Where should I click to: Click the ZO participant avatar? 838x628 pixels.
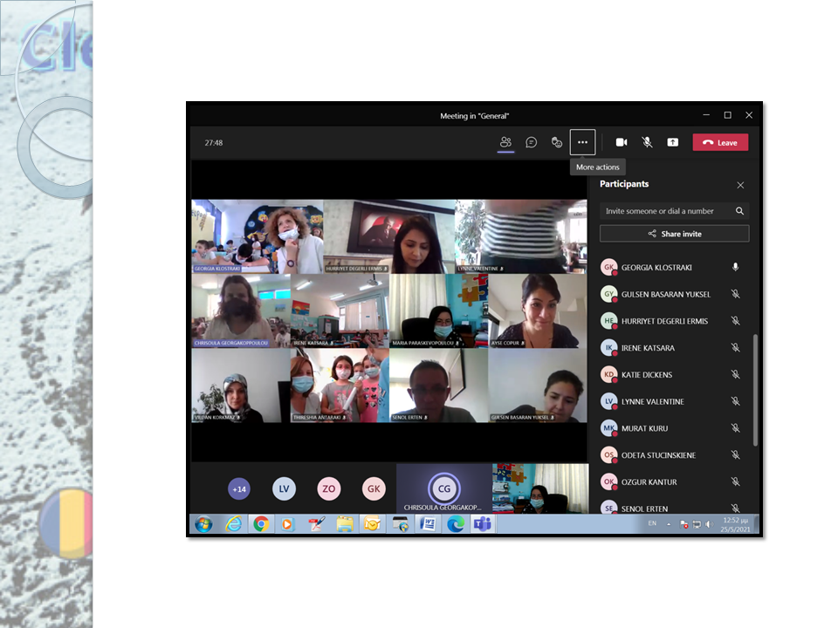tap(329, 489)
